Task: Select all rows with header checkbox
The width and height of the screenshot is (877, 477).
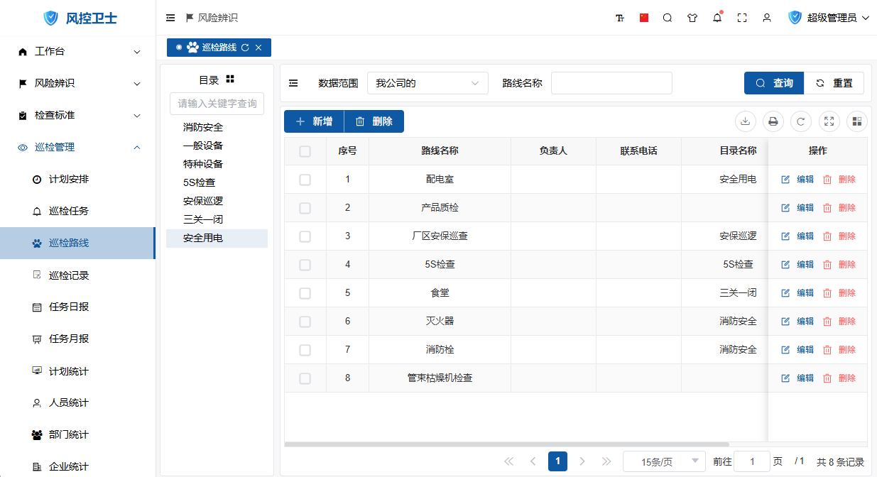Action: [x=305, y=151]
